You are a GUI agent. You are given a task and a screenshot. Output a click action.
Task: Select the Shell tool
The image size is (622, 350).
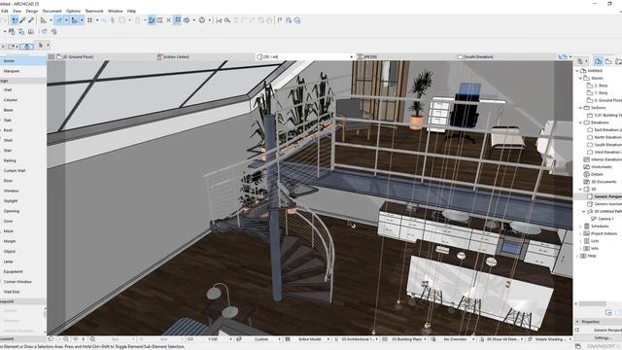point(8,140)
